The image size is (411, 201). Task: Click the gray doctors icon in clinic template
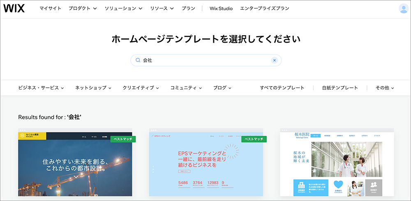(x=374, y=185)
